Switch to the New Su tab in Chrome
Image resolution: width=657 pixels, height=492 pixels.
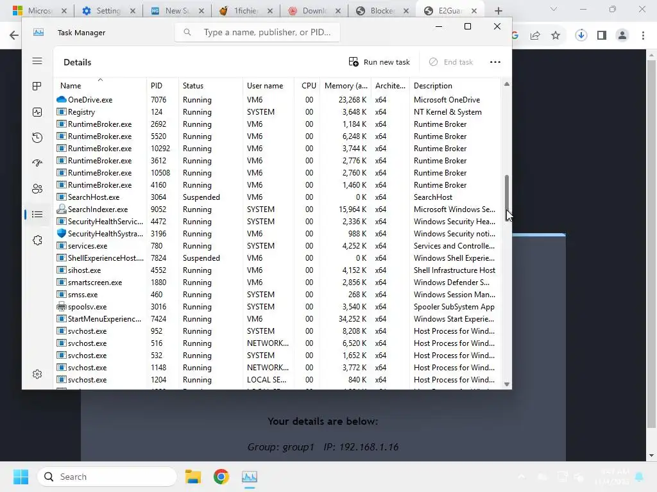pyautogui.click(x=177, y=11)
